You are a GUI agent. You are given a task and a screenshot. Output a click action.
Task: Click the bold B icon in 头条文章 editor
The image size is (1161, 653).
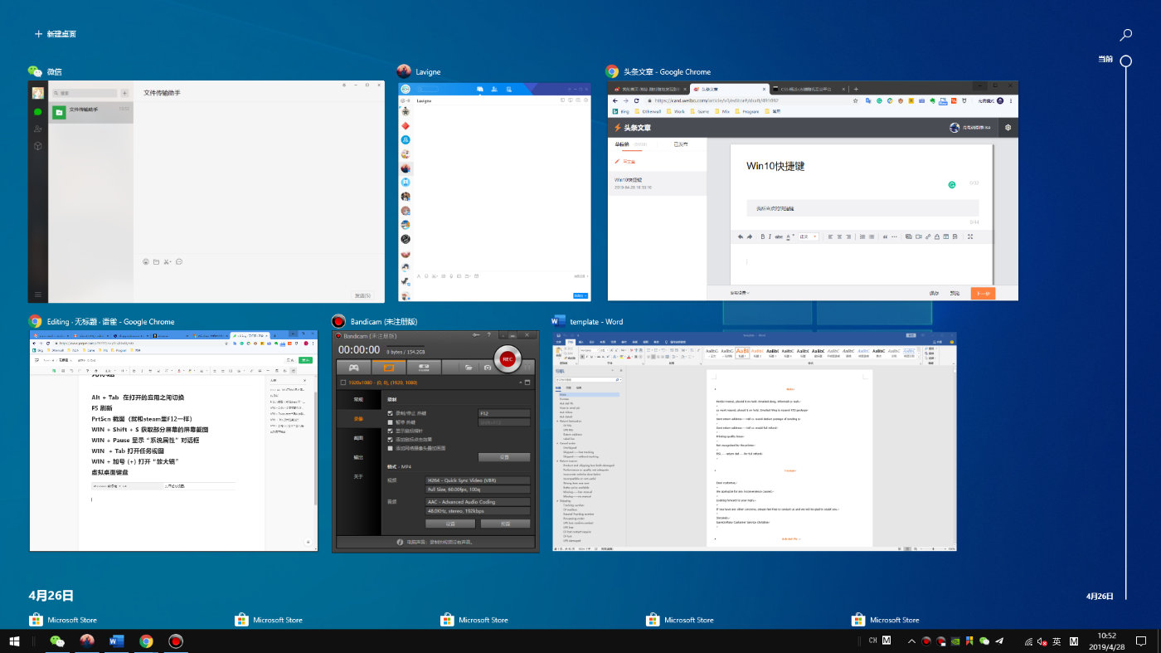pyautogui.click(x=763, y=236)
